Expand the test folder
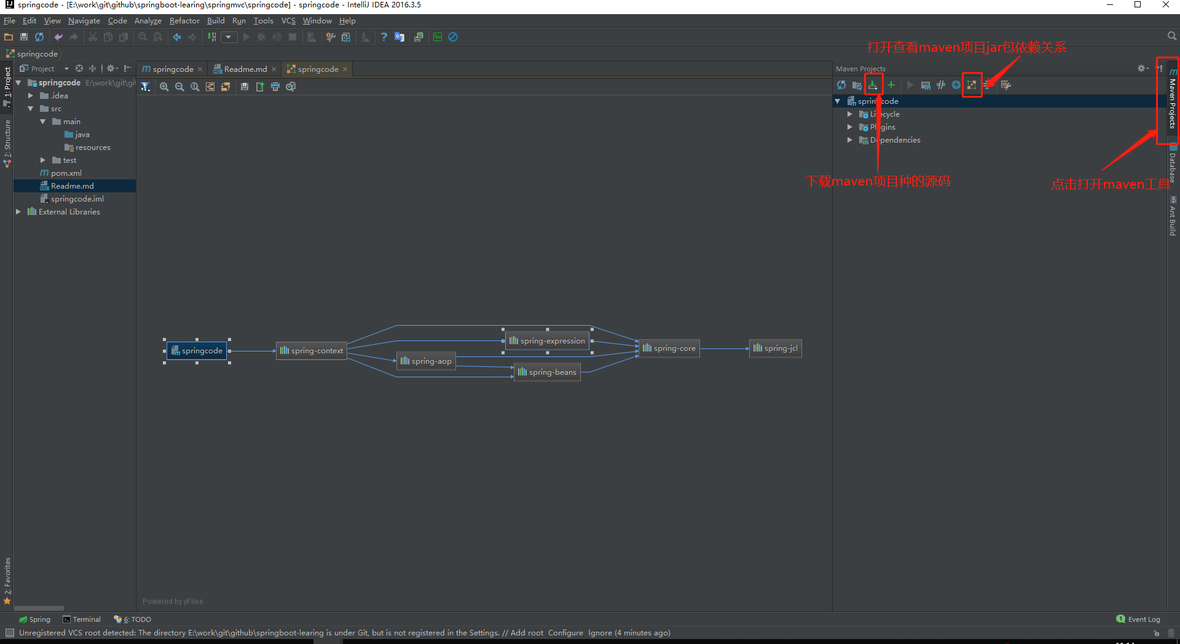The image size is (1180, 644). (x=43, y=160)
